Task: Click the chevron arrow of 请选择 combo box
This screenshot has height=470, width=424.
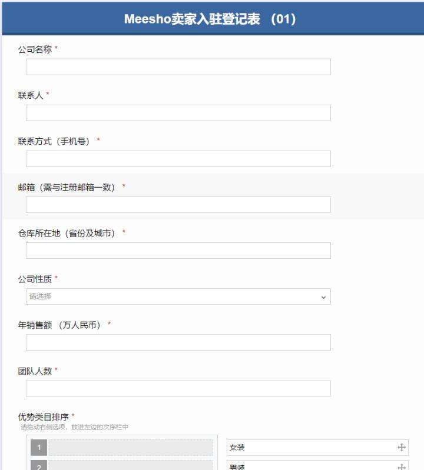Action: 323,296
